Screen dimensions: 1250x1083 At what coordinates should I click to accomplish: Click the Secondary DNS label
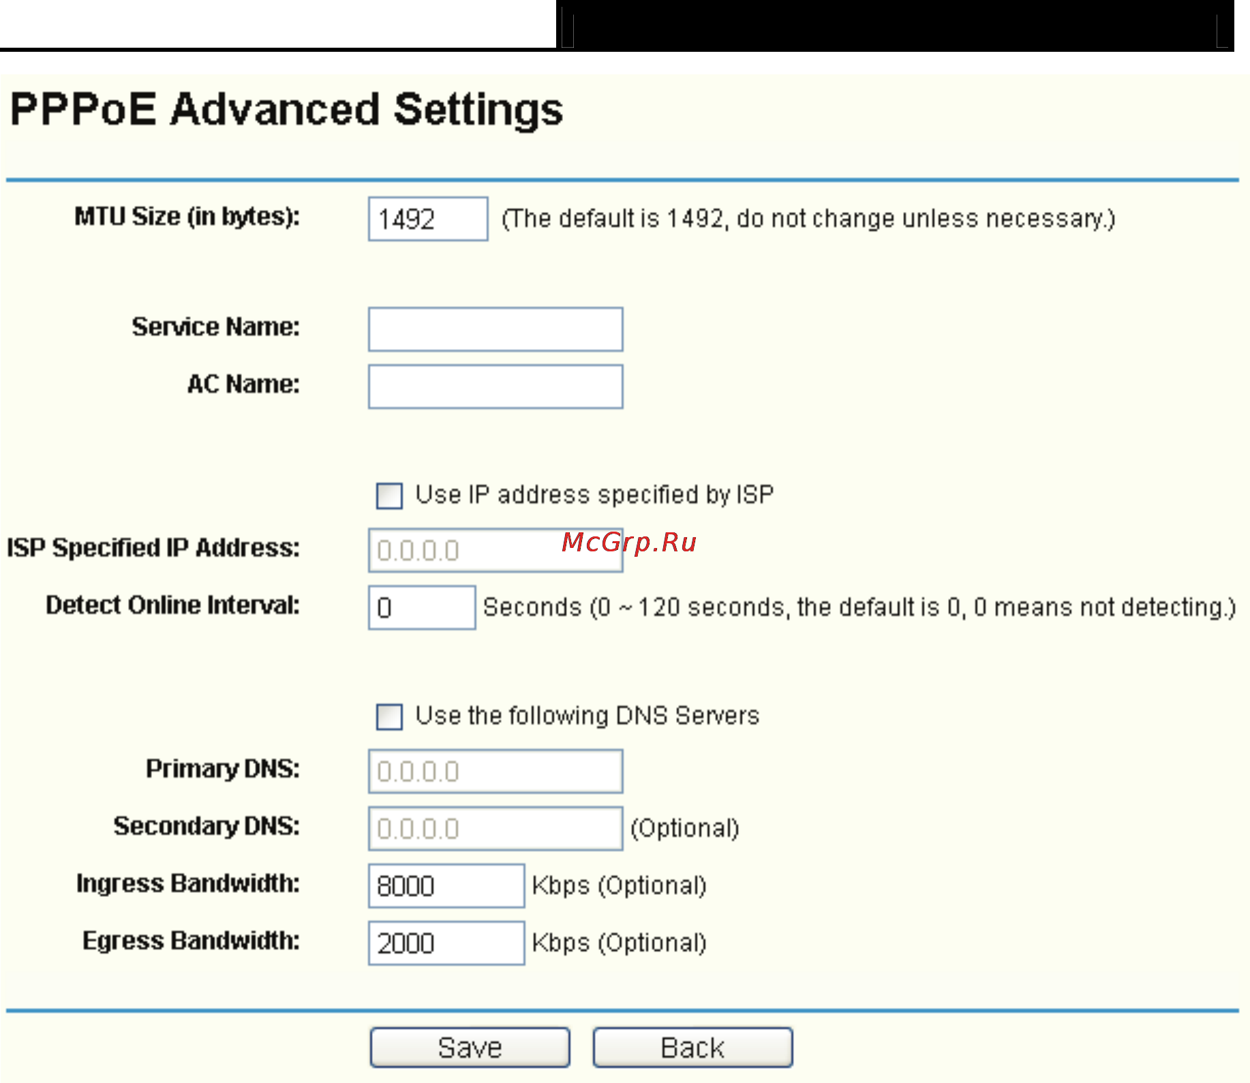(207, 826)
